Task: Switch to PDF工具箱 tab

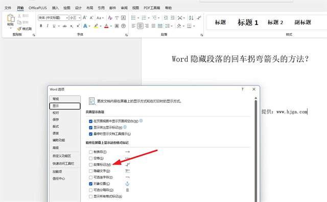Action: pos(152,8)
